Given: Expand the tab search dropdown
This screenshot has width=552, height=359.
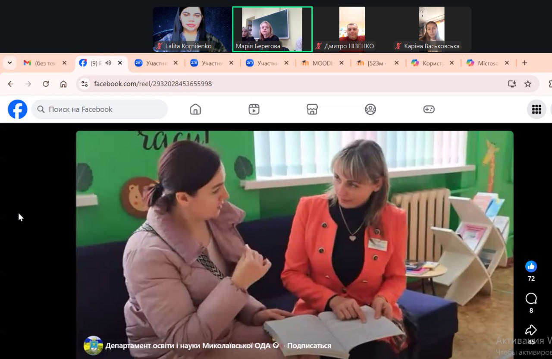Looking at the screenshot, I should tap(9, 63).
